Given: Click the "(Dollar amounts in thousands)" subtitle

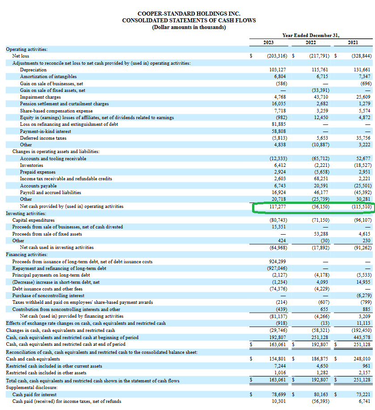Looking at the screenshot, I should [x=189, y=27].
